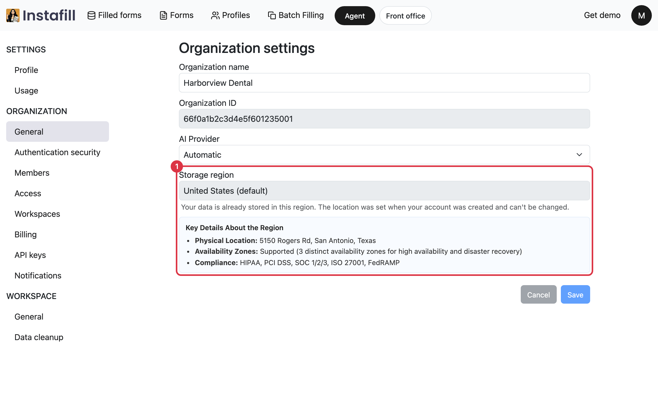
Task: Open the user avatar M menu
Action: pos(641,15)
